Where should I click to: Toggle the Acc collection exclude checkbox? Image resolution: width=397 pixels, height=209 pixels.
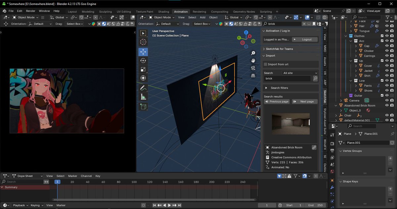382,41
